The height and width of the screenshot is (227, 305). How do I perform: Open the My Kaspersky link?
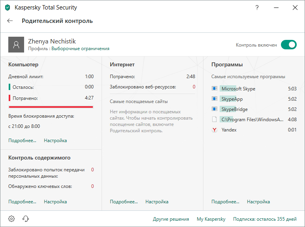pos(211,219)
